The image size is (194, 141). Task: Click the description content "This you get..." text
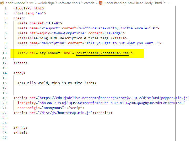(122, 43)
